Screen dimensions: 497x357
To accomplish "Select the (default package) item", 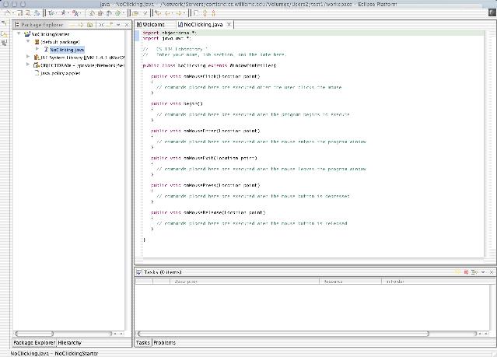I will [x=61, y=42].
